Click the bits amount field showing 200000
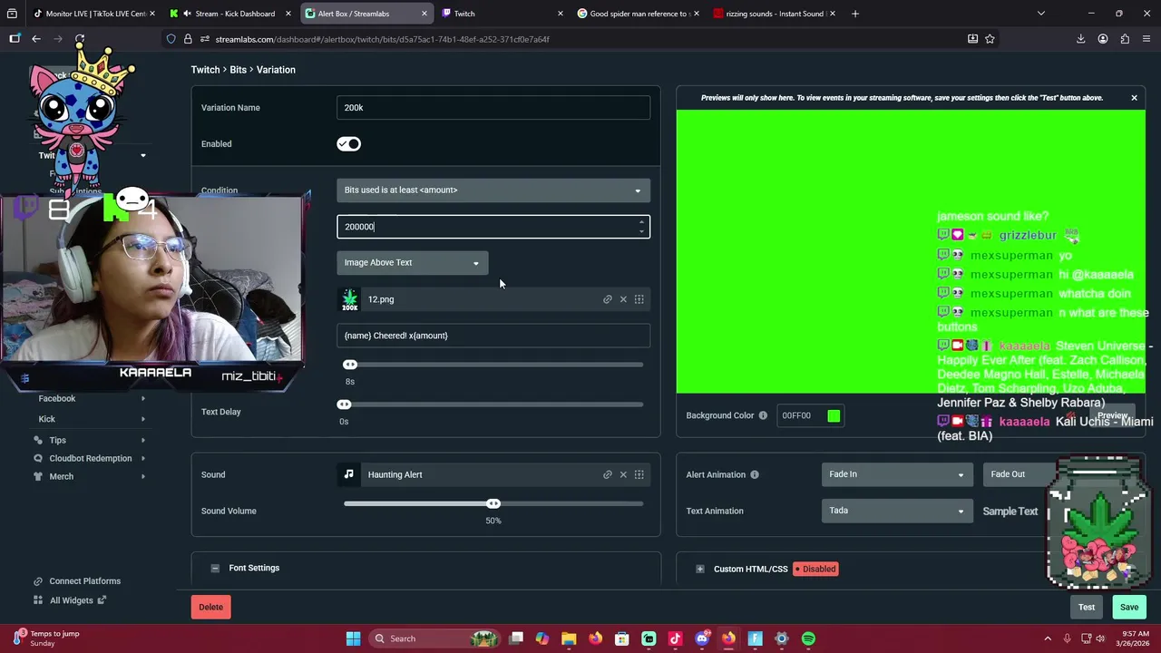Image resolution: width=1161 pixels, height=653 pixels. pos(493,227)
